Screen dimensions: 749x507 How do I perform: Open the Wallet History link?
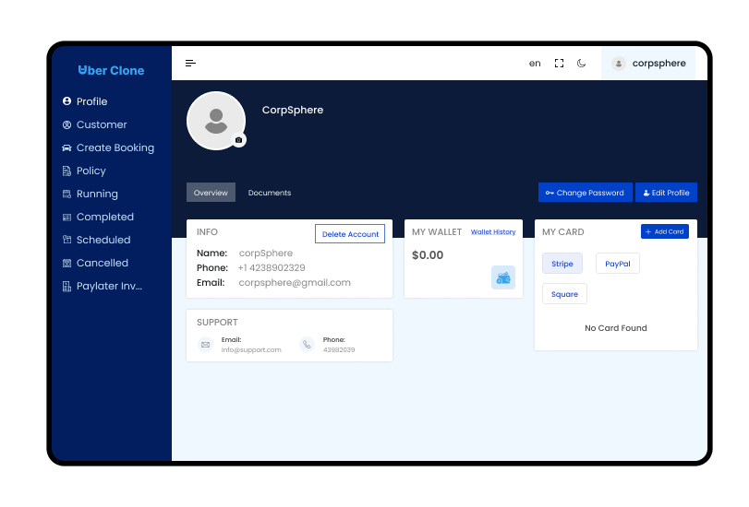coord(493,232)
